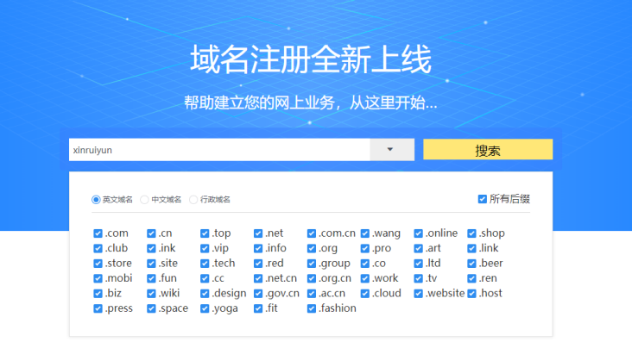632x342 pixels.
Task: Uncheck the .pro checkbox
Action: (x=364, y=248)
